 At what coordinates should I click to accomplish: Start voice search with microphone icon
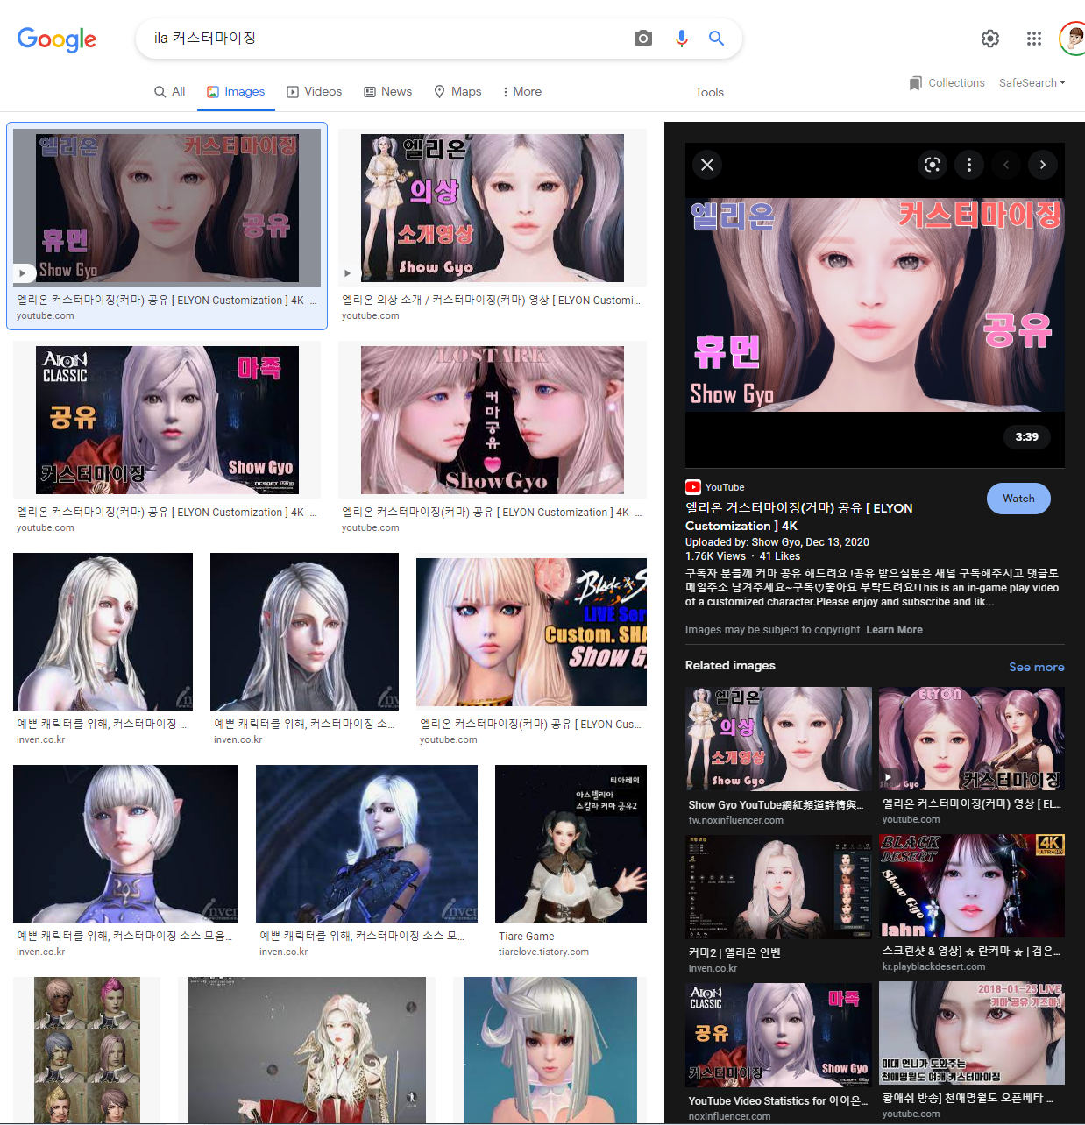(682, 39)
